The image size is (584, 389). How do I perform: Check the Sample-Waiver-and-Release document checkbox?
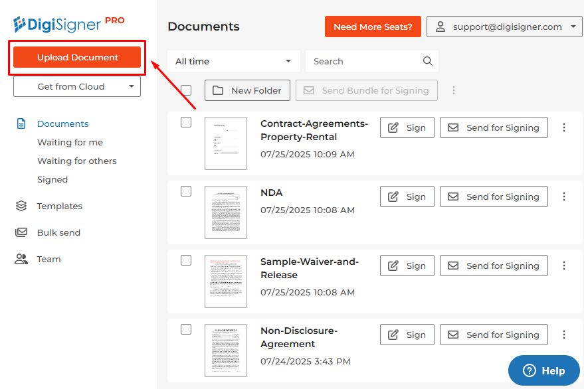pyautogui.click(x=186, y=260)
